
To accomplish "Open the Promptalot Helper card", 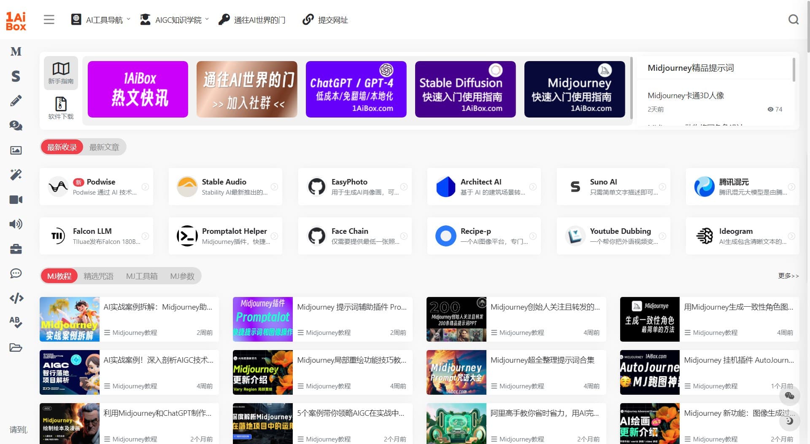I will (x=225, y=236).
